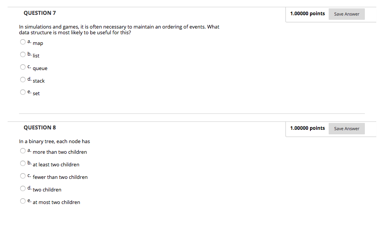Click the 'at most two children' label
This screenshot has width=382, height=228.
pyautogui.click(x=56, y=202)
